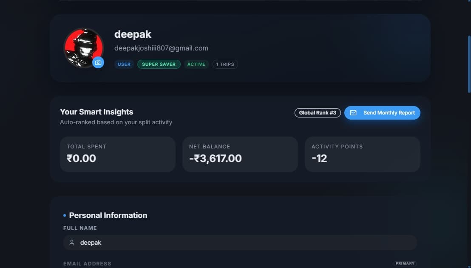Open the deepak profile avatar image
The height and width of the screenshot is (268, 471).
(83, 47)
